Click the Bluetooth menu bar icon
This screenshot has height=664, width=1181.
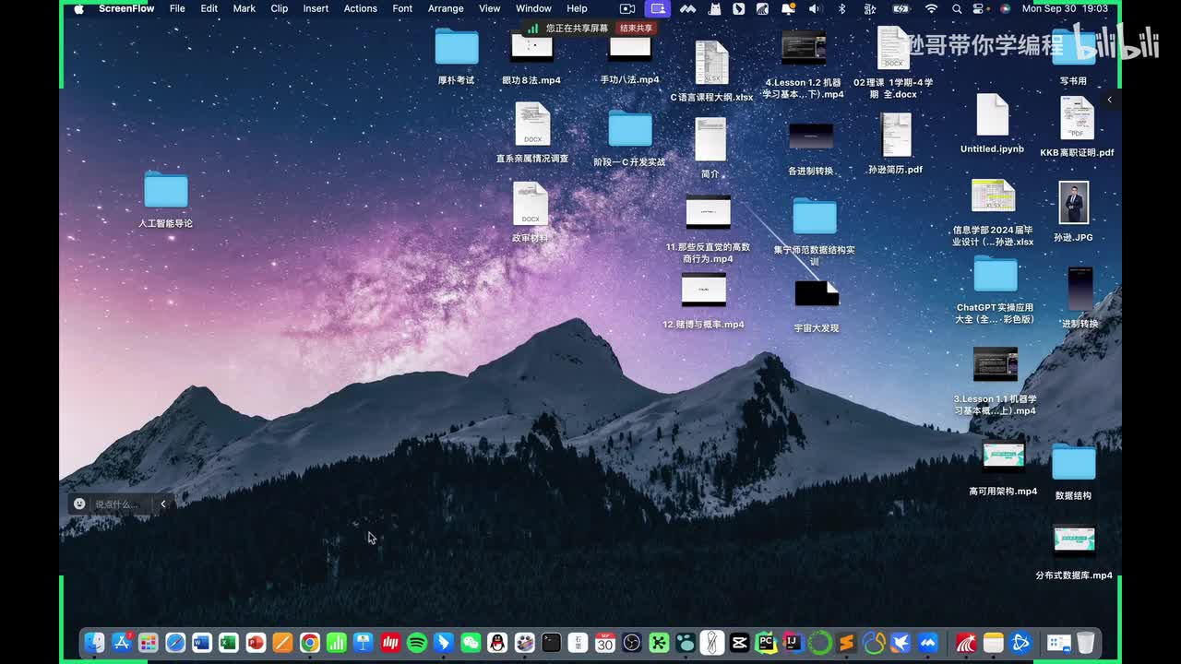click(841, 8)
